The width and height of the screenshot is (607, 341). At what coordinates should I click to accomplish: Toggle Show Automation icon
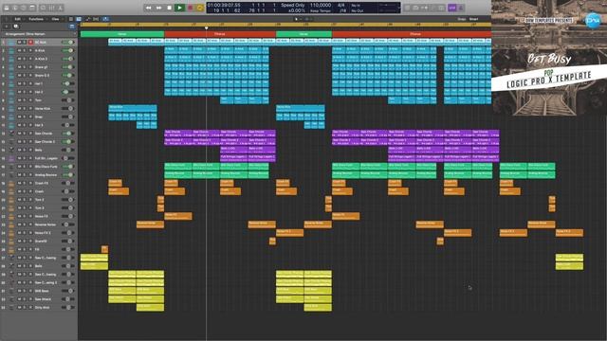point(88,19)
